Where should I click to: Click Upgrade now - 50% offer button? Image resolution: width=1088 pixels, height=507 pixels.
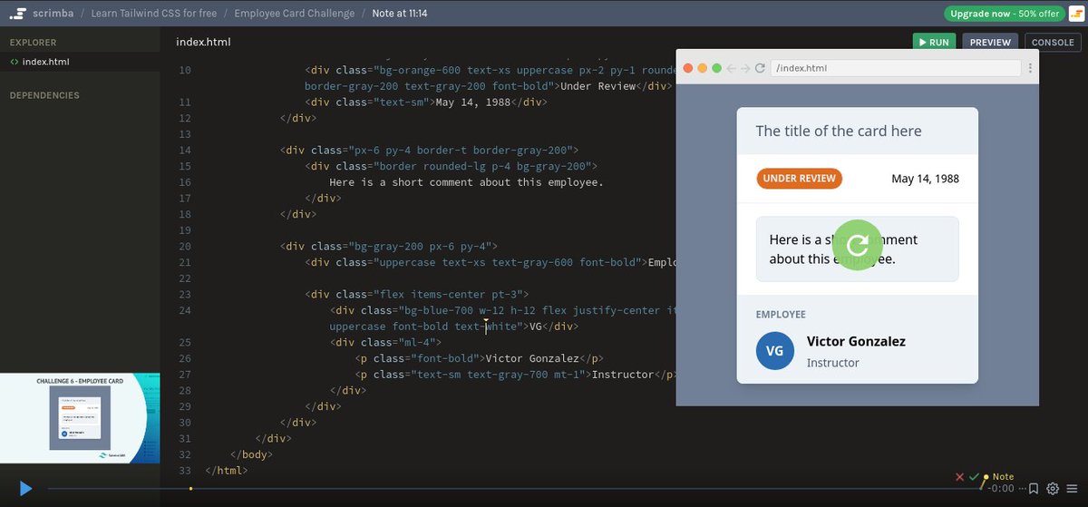pyautogui.click(x=1005, y=14)
